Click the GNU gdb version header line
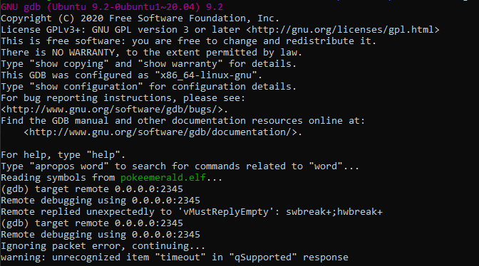 (x=112, y=6)
